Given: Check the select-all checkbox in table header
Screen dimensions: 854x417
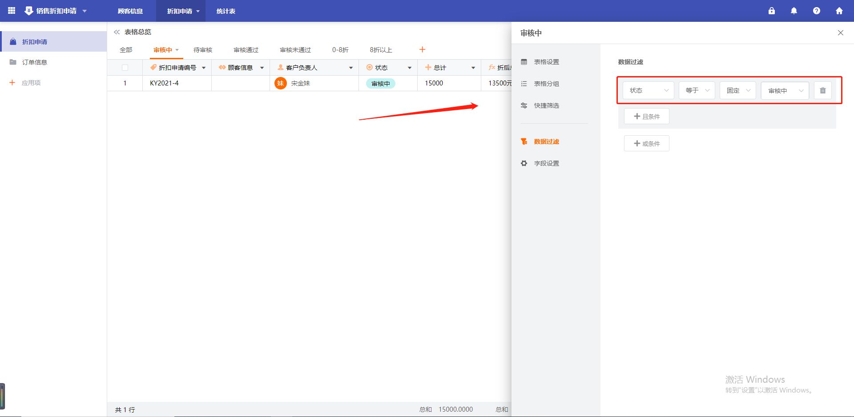Looking at the screenshot, I should [125, 67].
